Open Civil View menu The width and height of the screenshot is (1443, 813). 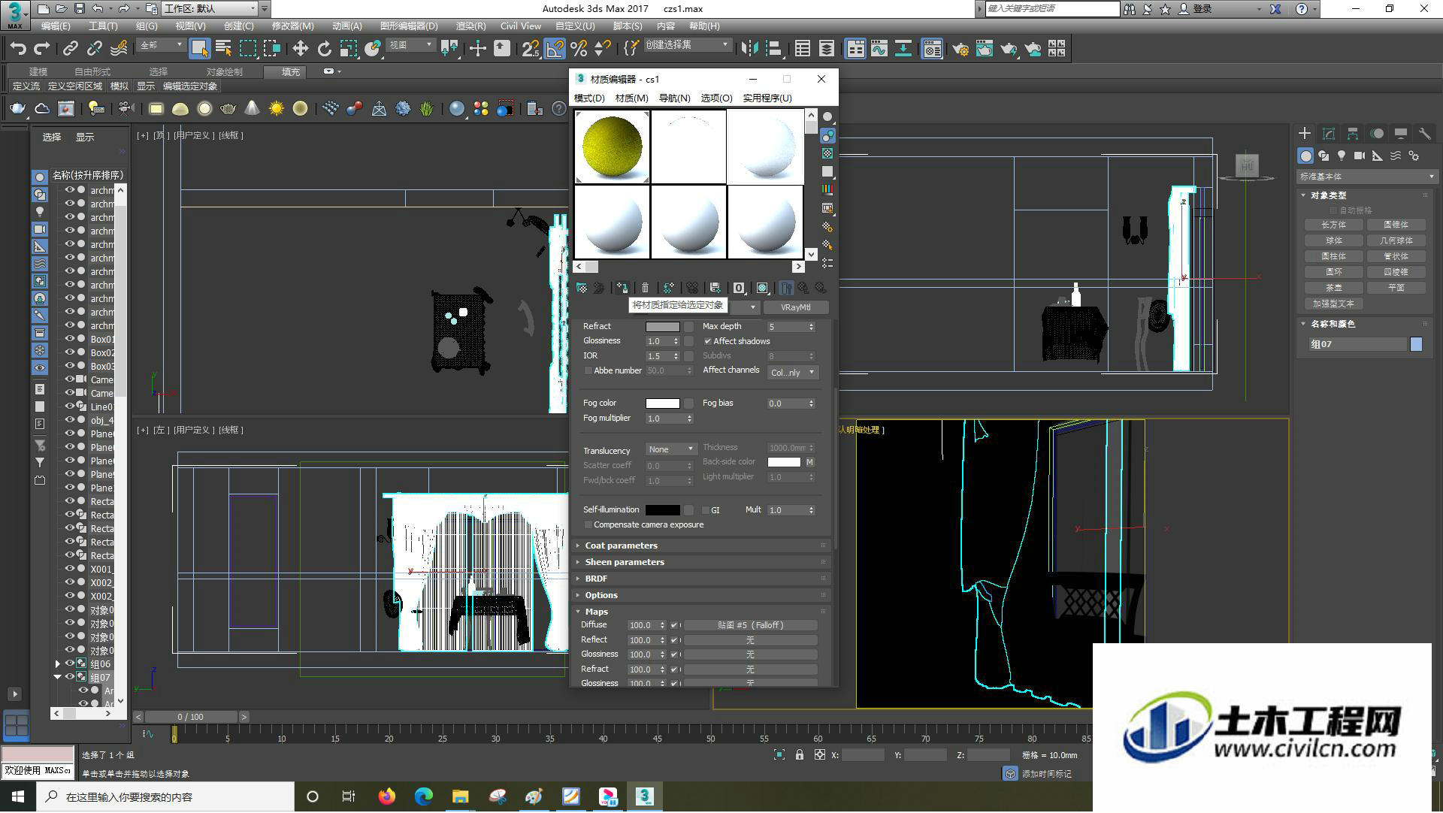point(520,26)
